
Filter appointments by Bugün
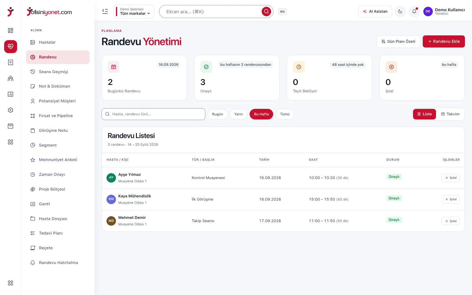218,114
